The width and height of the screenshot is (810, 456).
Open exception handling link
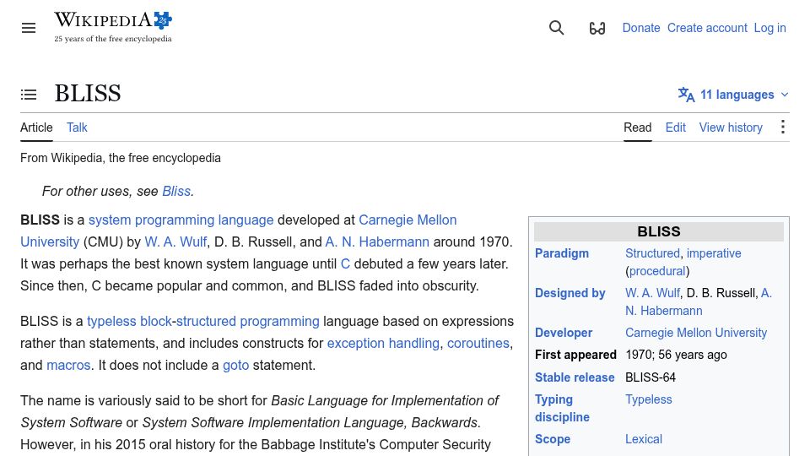click(383, 344)
